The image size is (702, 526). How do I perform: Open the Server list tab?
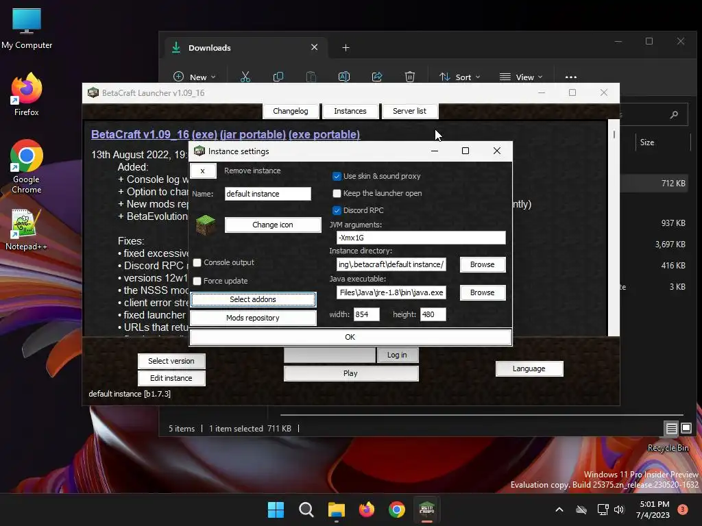coord(410,111)
